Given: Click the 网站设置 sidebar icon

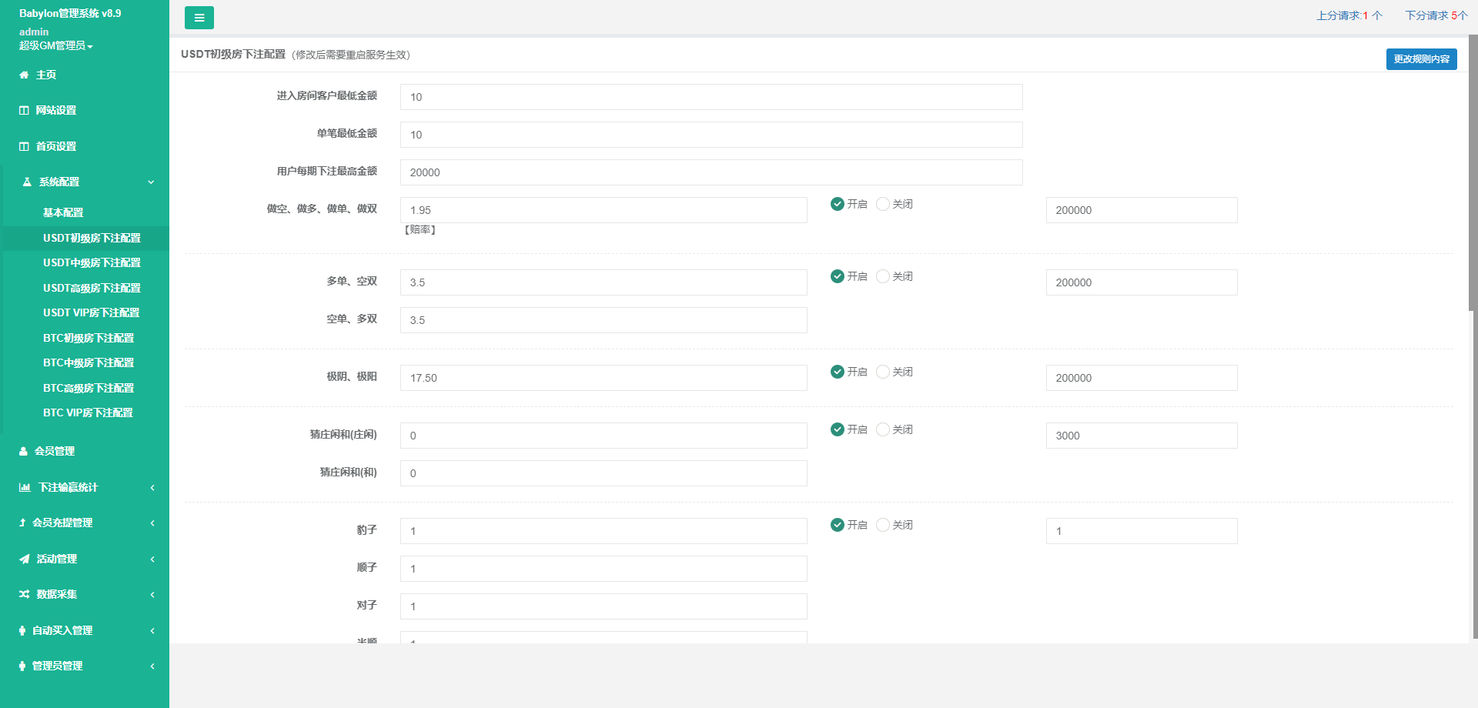Looking at the screenshot, I should (24, 111).
